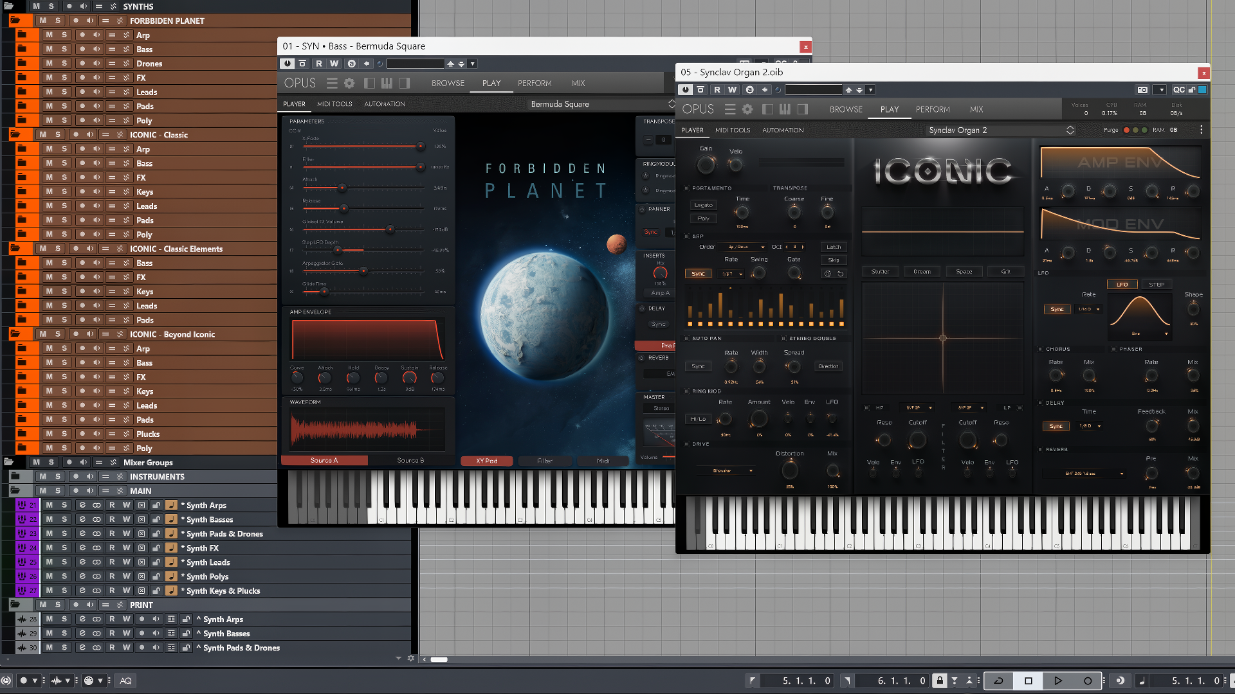Bypass Synclav Organ plugin with power button
The height and width of the screenshot is (694, 1235).
686,90
